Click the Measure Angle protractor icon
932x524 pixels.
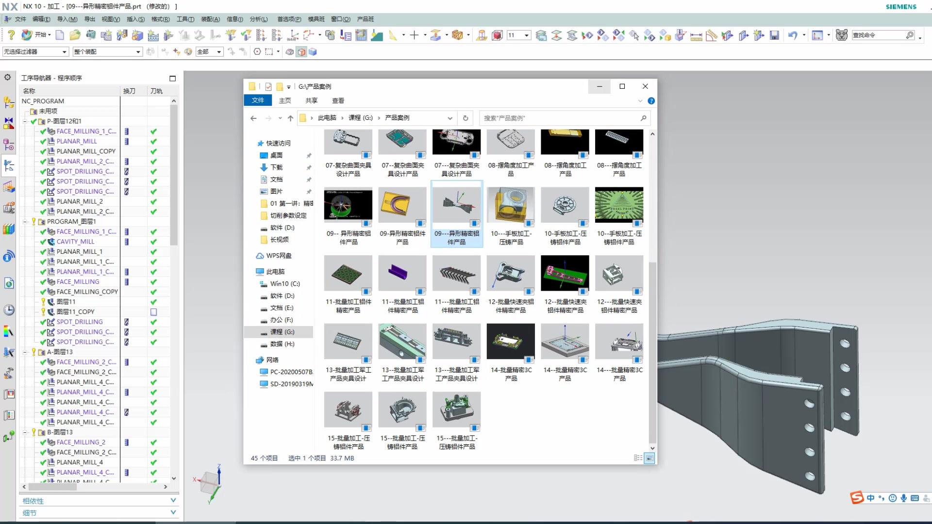point(712,35)
